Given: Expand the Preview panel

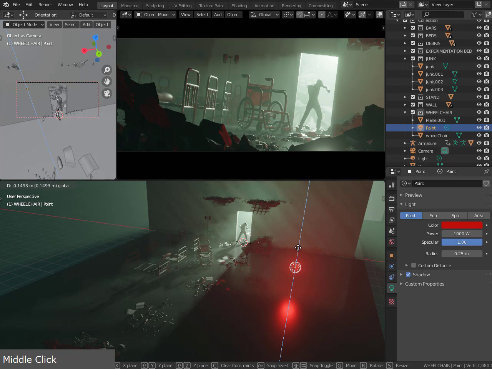Looking at the screenshot, I should click(401, 195).
